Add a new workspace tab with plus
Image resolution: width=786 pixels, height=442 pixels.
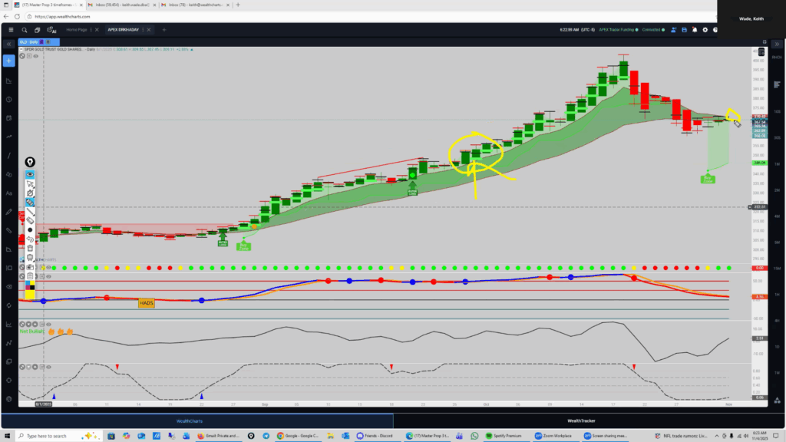click(x=163, y=30)
